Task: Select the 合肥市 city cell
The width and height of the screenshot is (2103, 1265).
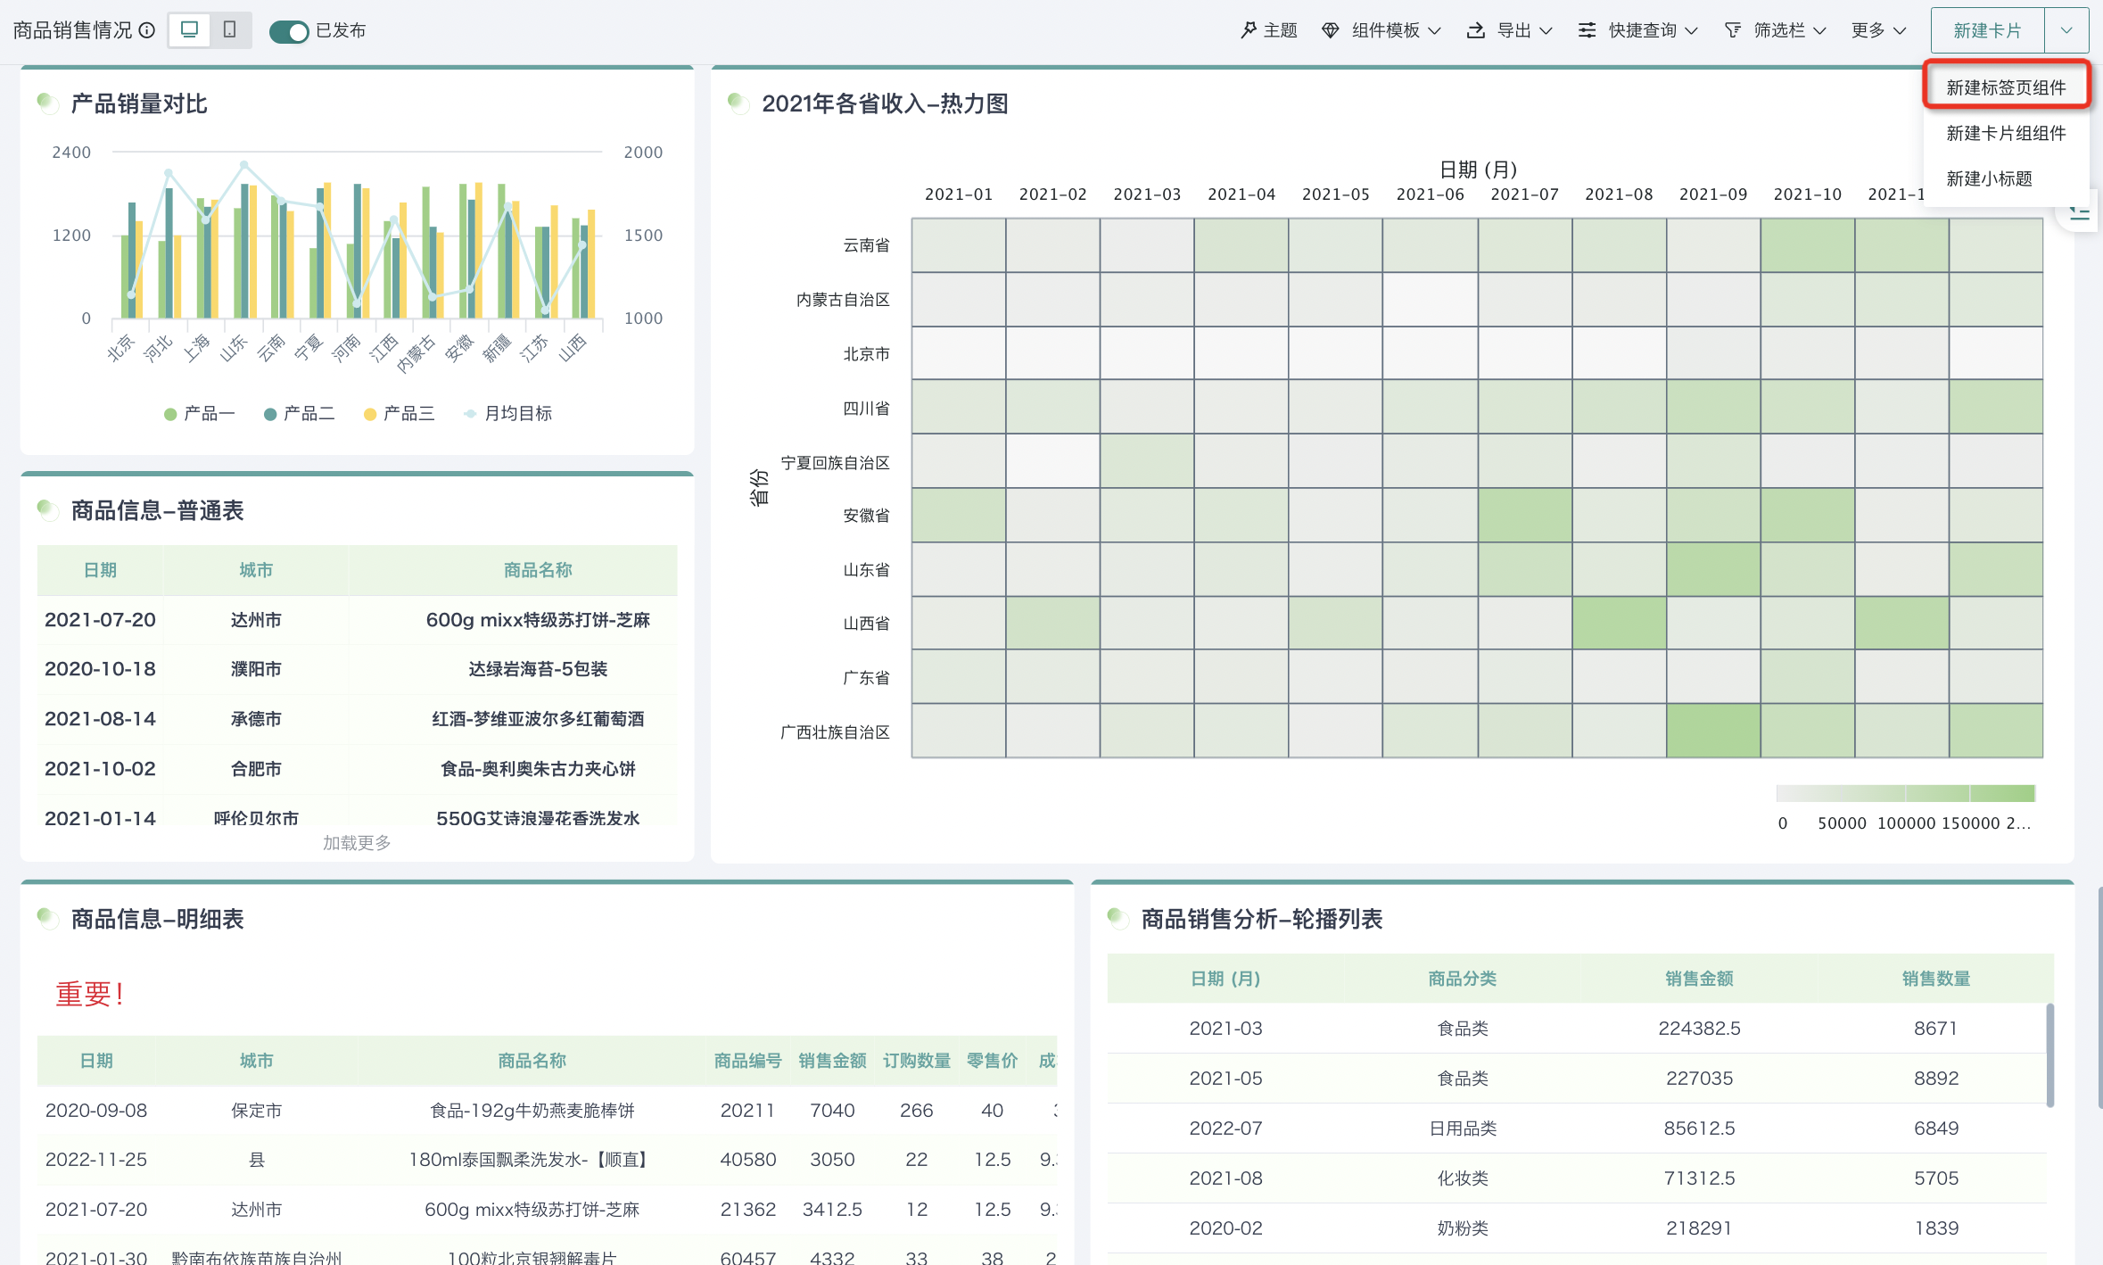Action: pyautogui.click(x=256, y=769)
